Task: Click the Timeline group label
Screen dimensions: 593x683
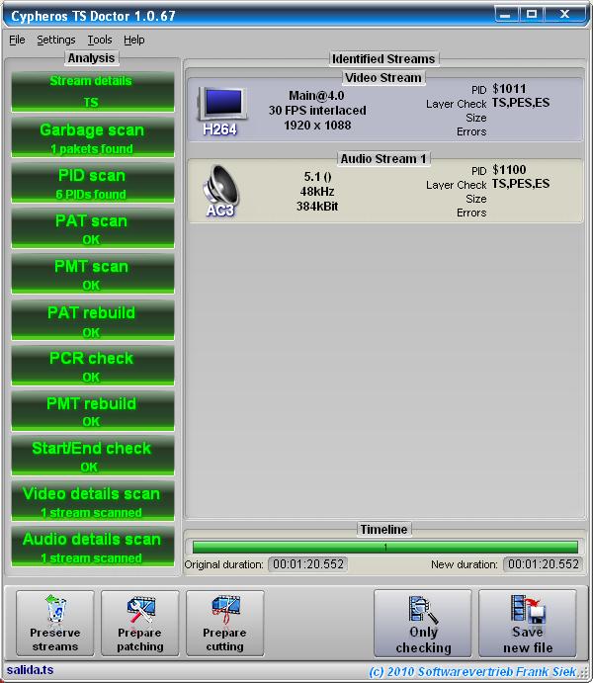Action: click(x=383, y=530)
